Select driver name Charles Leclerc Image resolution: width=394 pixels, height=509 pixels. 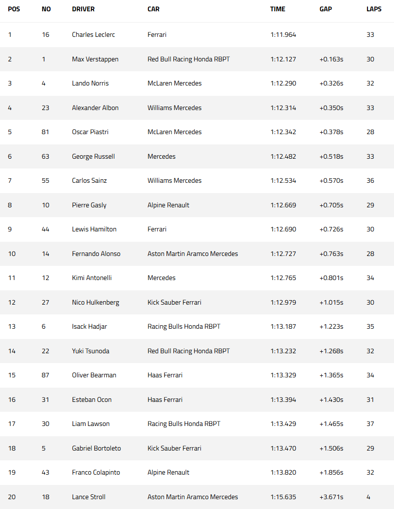(x=93, y=35)
